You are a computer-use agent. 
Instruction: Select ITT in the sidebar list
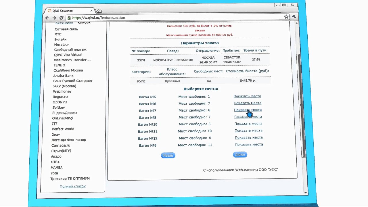pos(55,124)
